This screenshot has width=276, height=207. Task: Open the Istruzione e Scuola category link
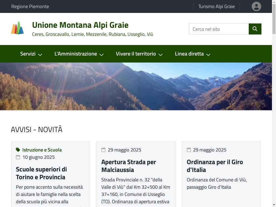42,150
